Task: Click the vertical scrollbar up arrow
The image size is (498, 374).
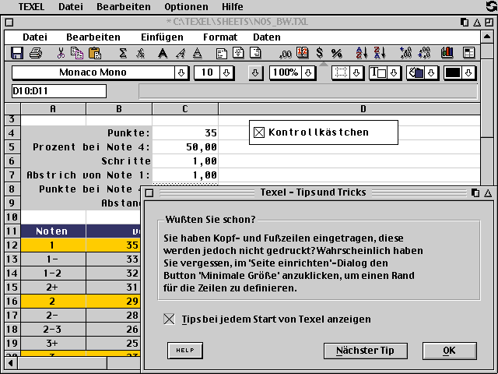Action: [x=487, y=37]
